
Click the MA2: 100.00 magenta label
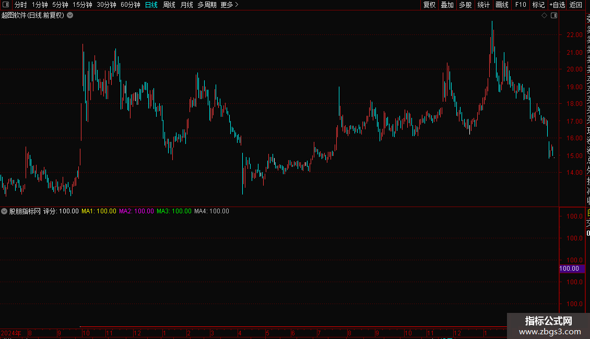[x=137, y=211]
